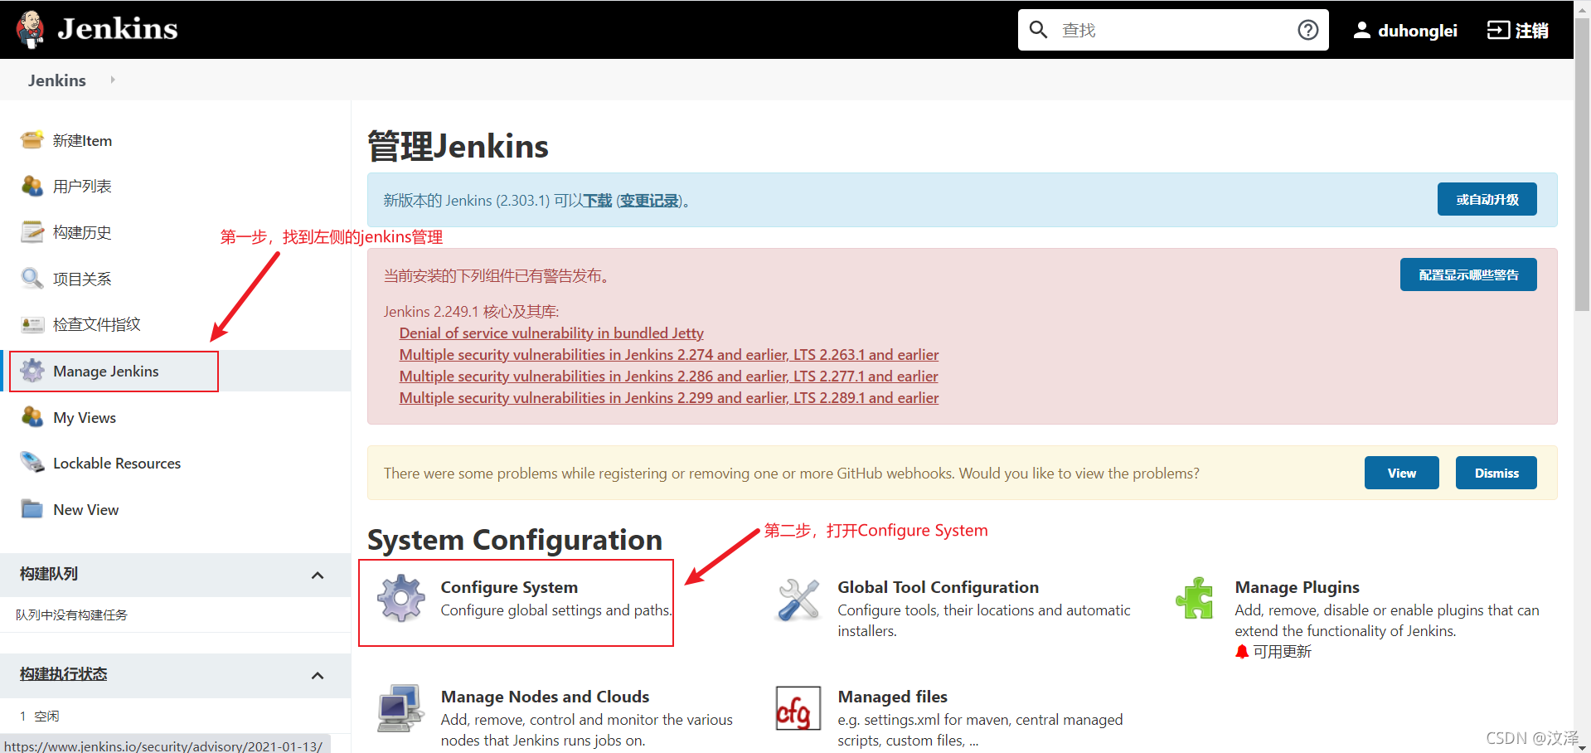Click the 构建执行状态 heading link
The width and height of the screenshot is (1591, 753).
[64, 674]
